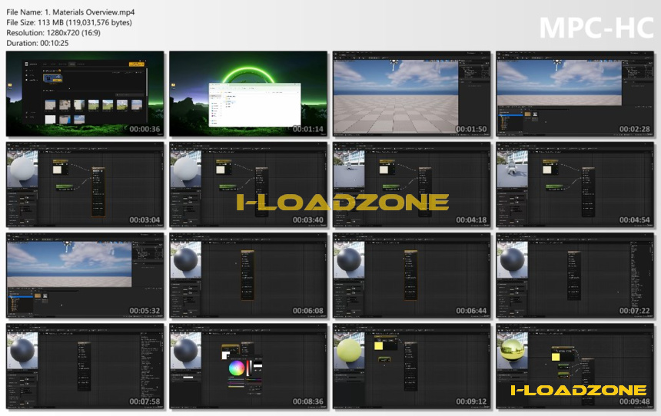Click the 'File Size: 113 MB' line
This screenshot has height=416, width=661.
point(69,22)
